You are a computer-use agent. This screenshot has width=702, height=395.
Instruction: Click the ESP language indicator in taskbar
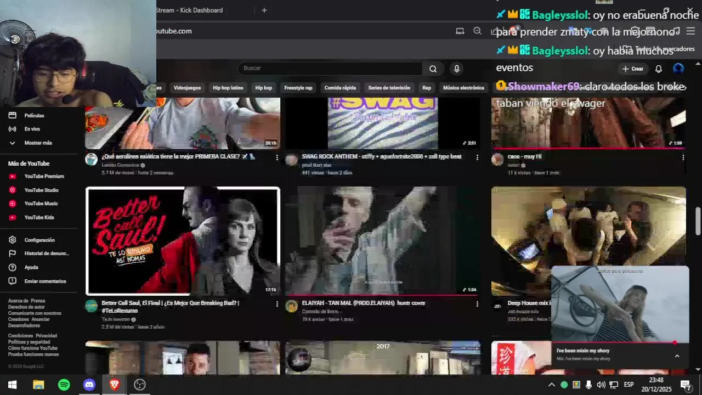629,385
